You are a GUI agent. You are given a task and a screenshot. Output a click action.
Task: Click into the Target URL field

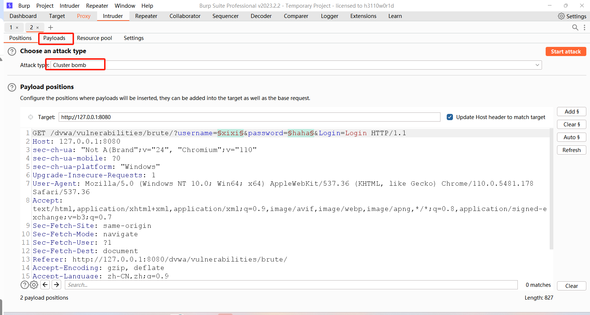(x=249, y=117)
